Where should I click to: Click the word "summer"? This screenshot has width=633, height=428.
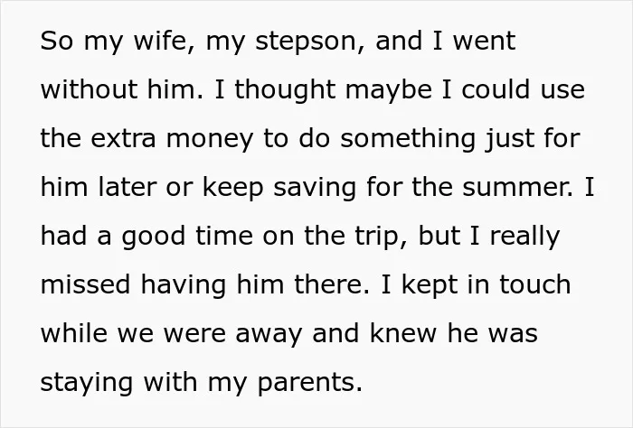pyautogui.click(x=517, y=188)
